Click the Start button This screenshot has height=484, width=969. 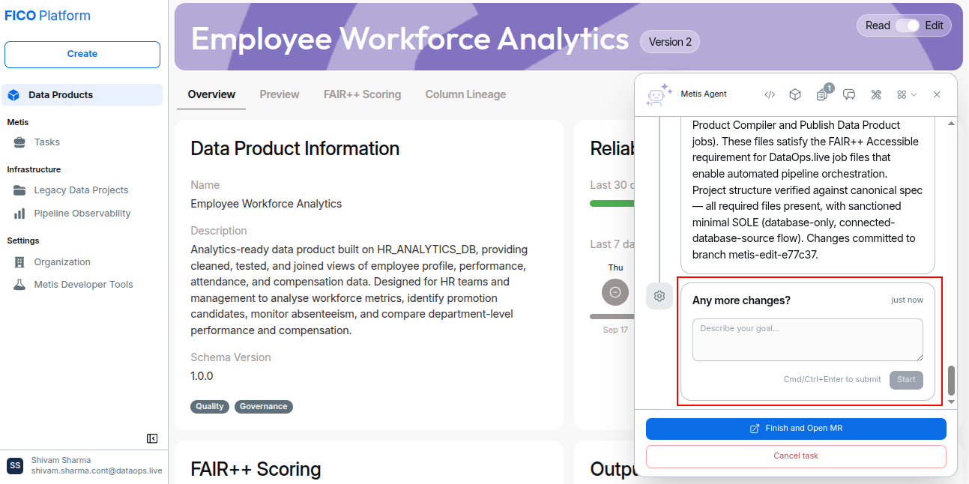906,379
